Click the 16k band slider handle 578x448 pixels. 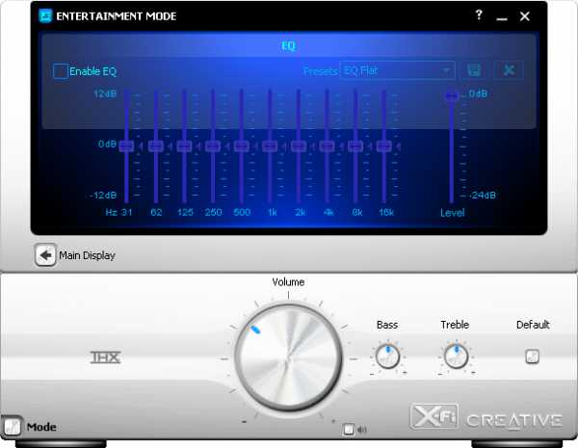384,146
